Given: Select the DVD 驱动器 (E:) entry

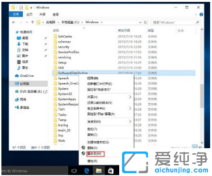Looking at the screenshot, I should click(33, 92).
